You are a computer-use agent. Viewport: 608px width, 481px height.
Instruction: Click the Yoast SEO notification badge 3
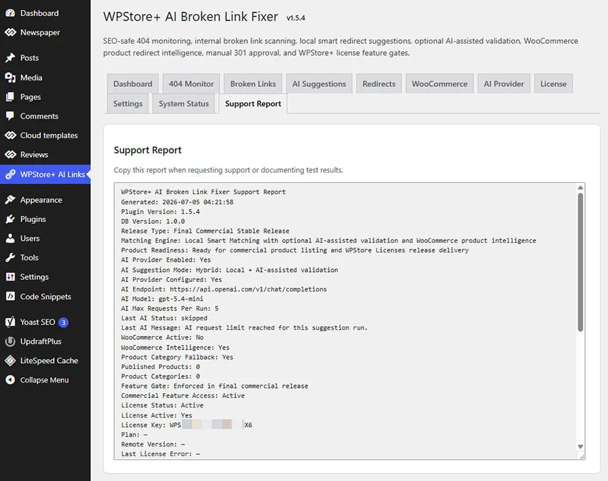[x=64, y=322]
